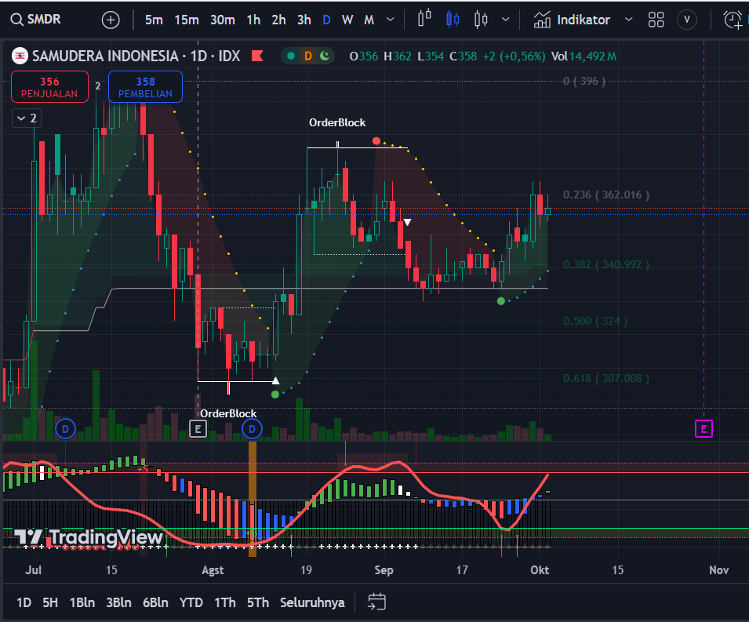This screenshot has height=622, width=749.
Task: Set range to YTD
Action: pos(191,603)
